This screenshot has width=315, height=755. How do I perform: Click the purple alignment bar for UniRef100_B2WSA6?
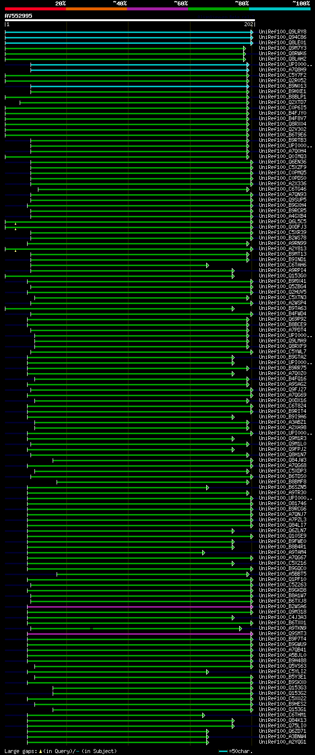click(140, 606)
